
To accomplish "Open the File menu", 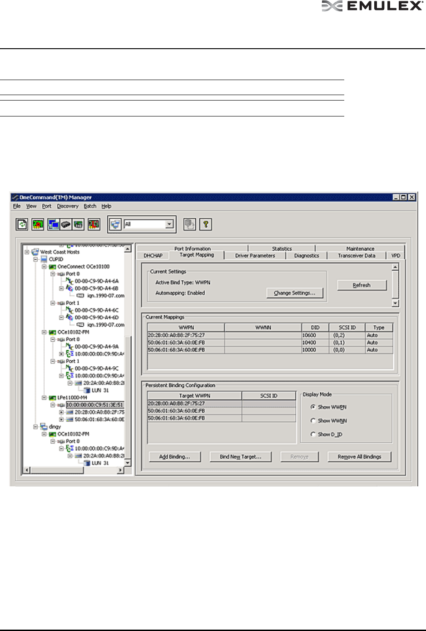I will 17,206.
